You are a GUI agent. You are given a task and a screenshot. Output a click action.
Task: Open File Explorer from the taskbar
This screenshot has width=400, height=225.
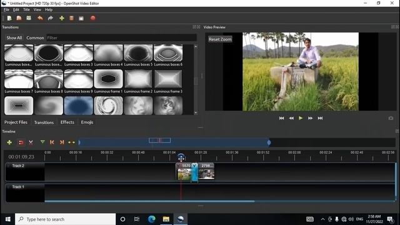[x=166, y=219]
